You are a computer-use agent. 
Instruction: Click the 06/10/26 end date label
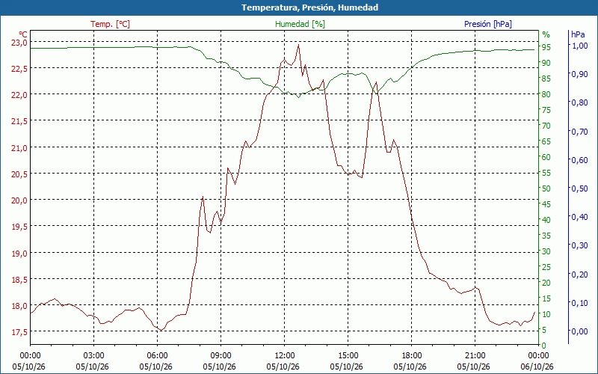[537, 367]
